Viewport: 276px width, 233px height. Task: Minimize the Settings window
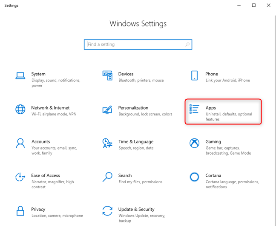(x=239, y=5)
